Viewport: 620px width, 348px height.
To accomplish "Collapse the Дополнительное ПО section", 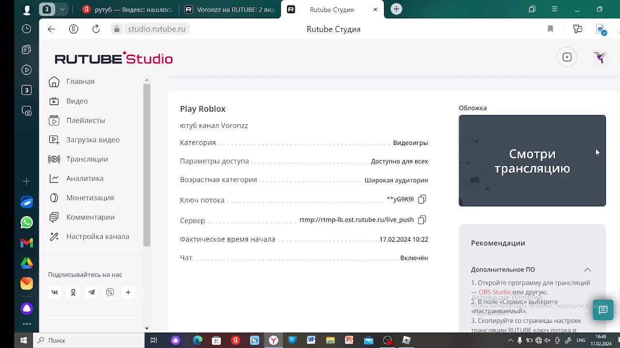I will [587, 270].
